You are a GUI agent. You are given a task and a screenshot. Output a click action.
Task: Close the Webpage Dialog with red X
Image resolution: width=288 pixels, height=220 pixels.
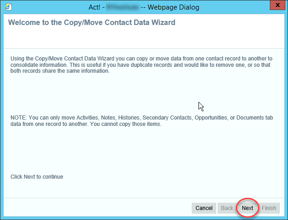pyautogui.click(x=278, y=5)
